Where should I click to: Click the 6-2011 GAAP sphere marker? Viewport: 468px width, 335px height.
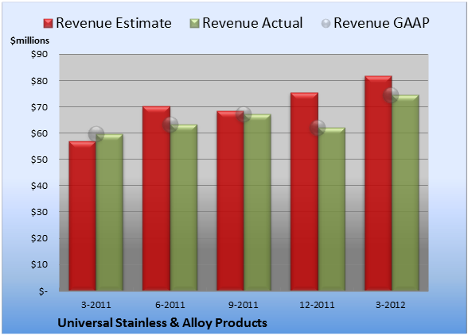[170, 125]
